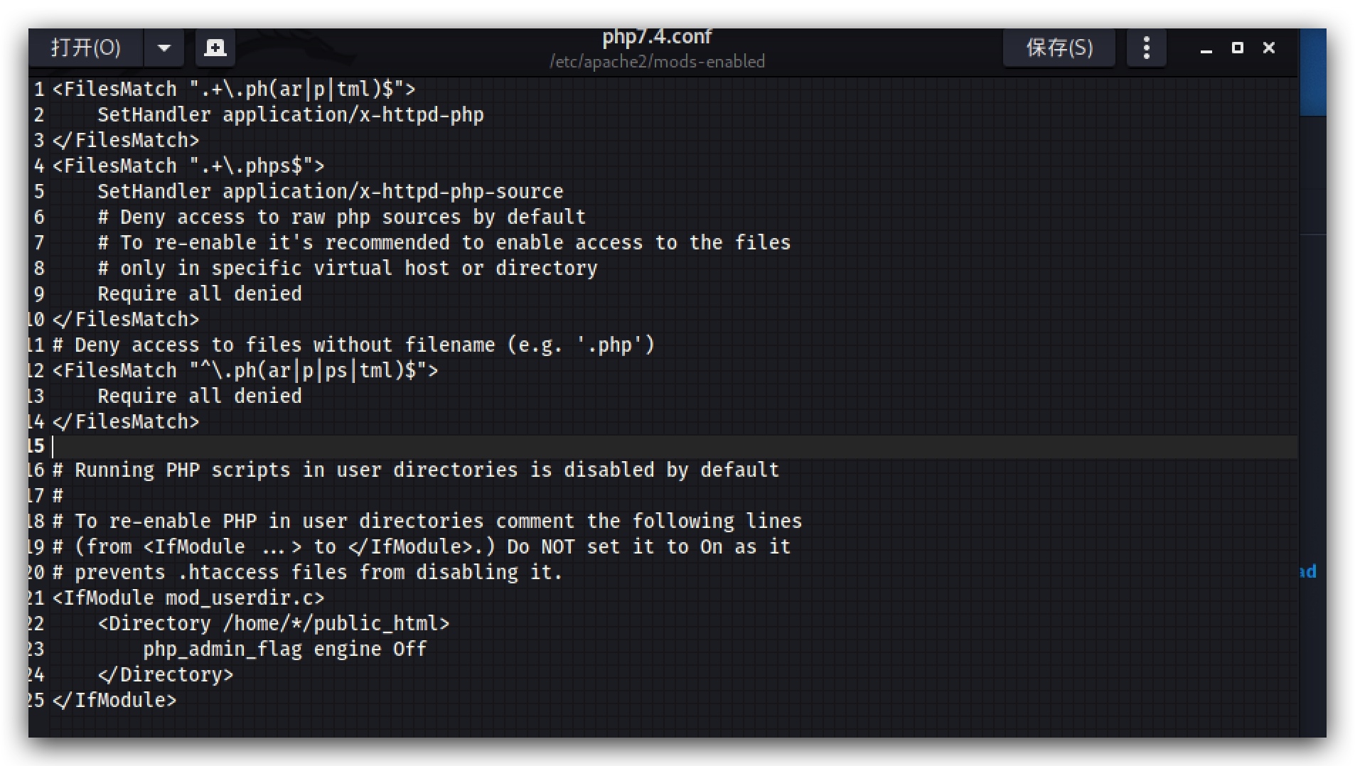Create a new document tab icon

pyautogui.click(x=215, y=48)
